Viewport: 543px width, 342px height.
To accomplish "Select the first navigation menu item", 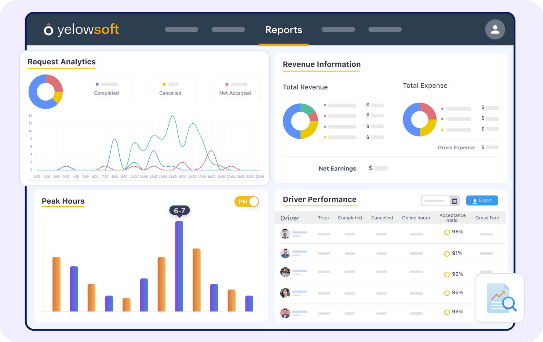I will pyautogui.click(x=181, y=29).
